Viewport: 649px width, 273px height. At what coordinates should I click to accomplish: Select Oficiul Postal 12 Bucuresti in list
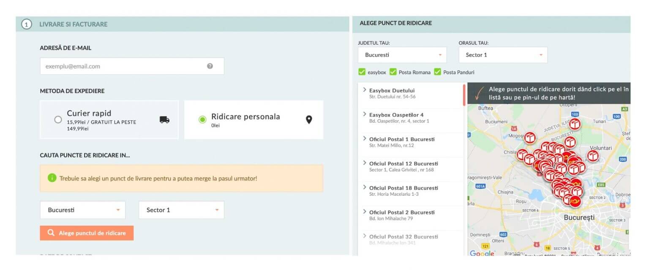(x=403, y=164)
